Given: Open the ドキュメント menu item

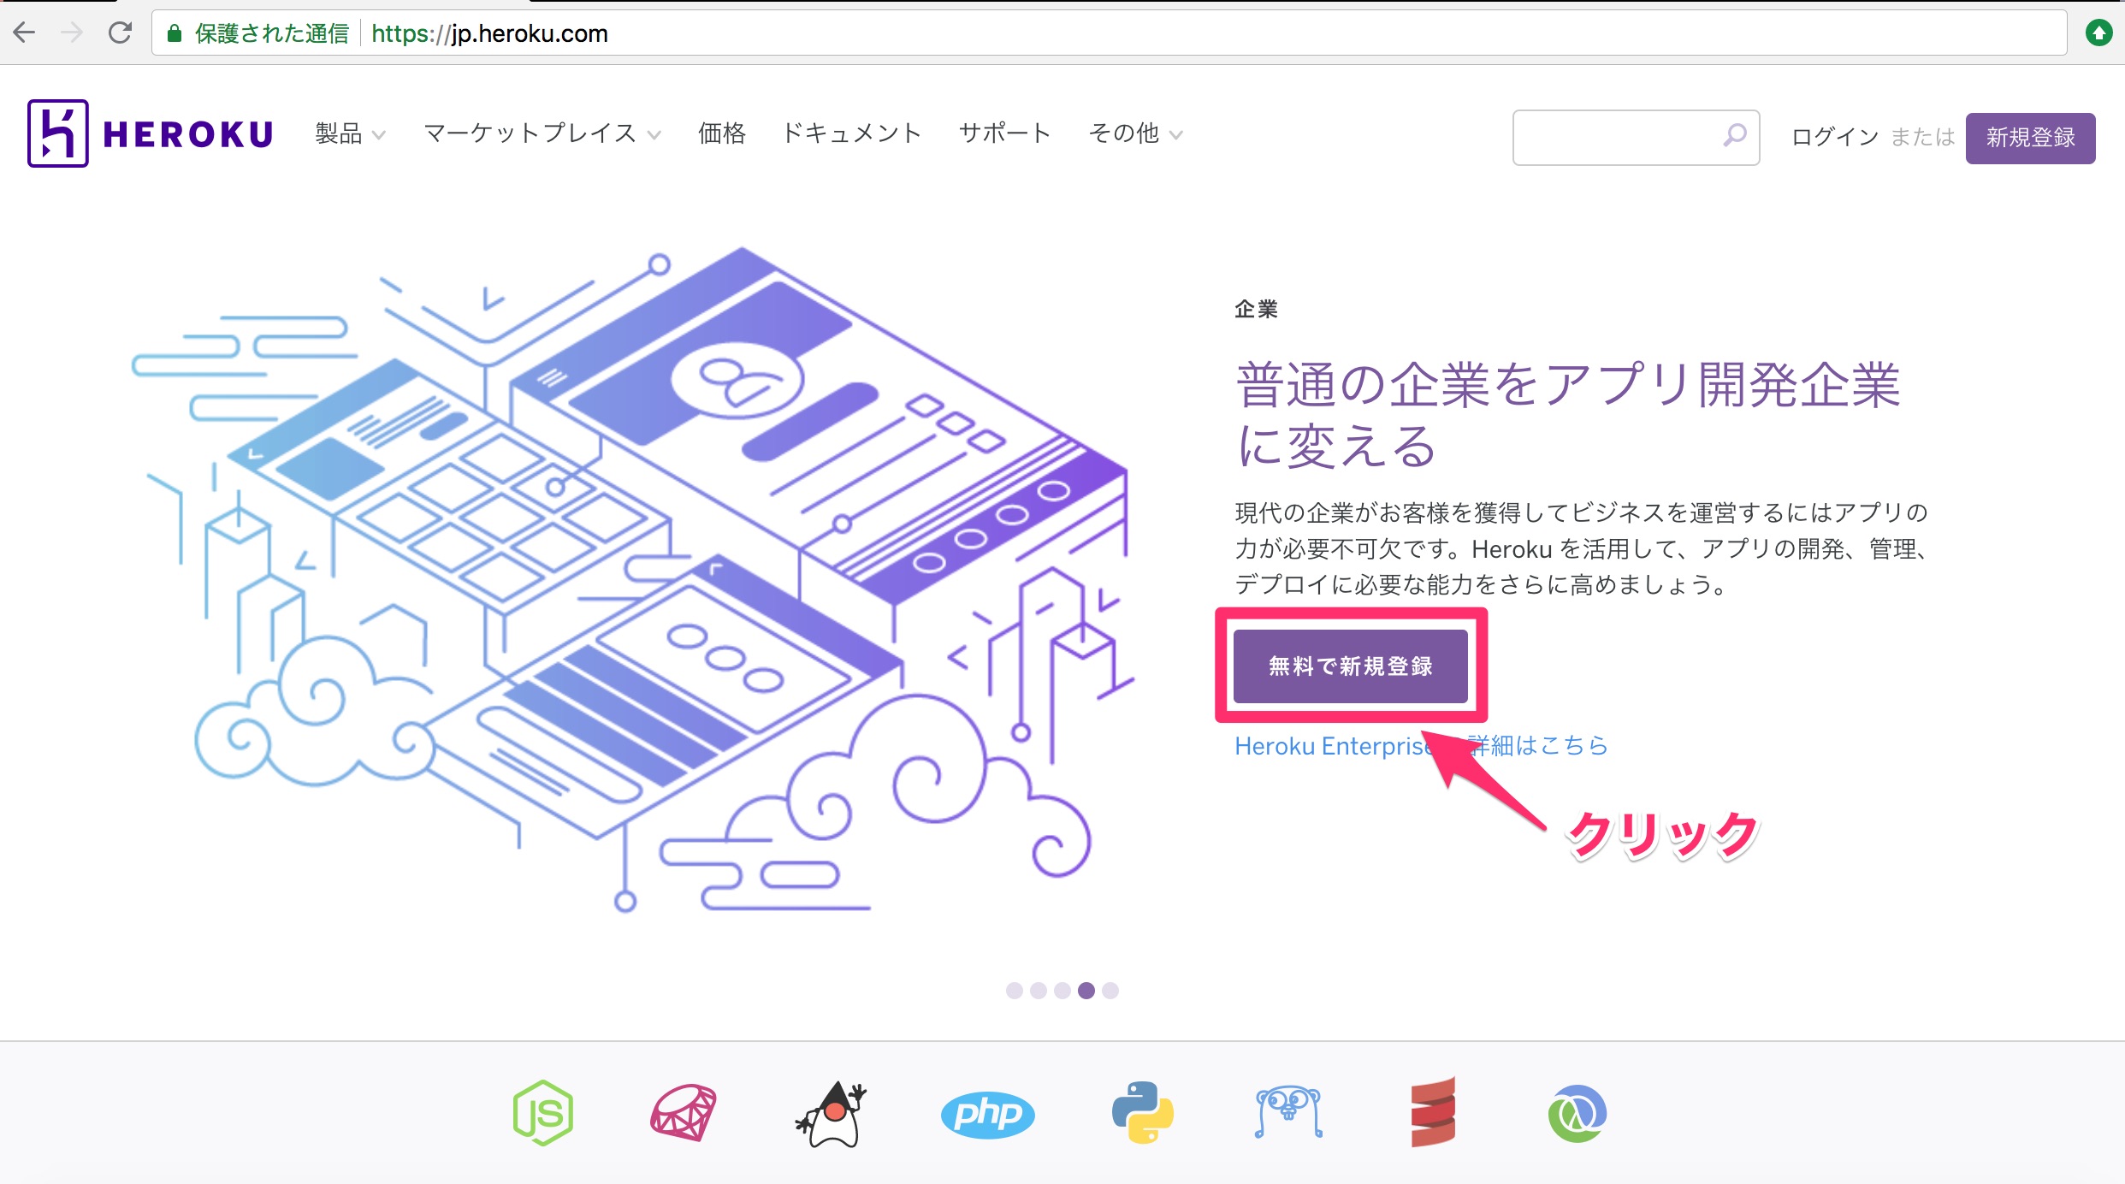Looking at the screenshot, I should coord(852,133).
